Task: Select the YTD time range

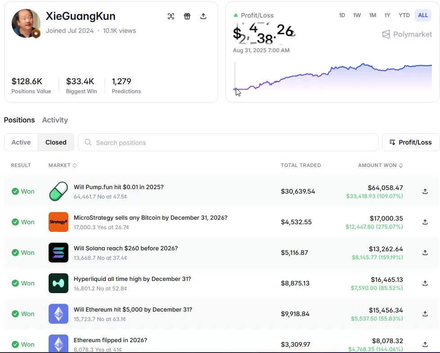Action: pos(404,15)
